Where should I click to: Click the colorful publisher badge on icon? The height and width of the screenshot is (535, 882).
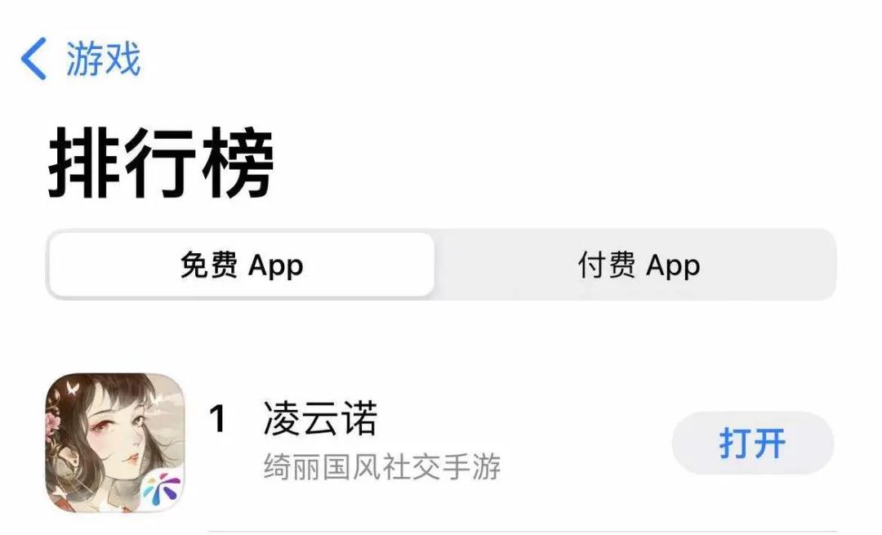tap(162, 488)
